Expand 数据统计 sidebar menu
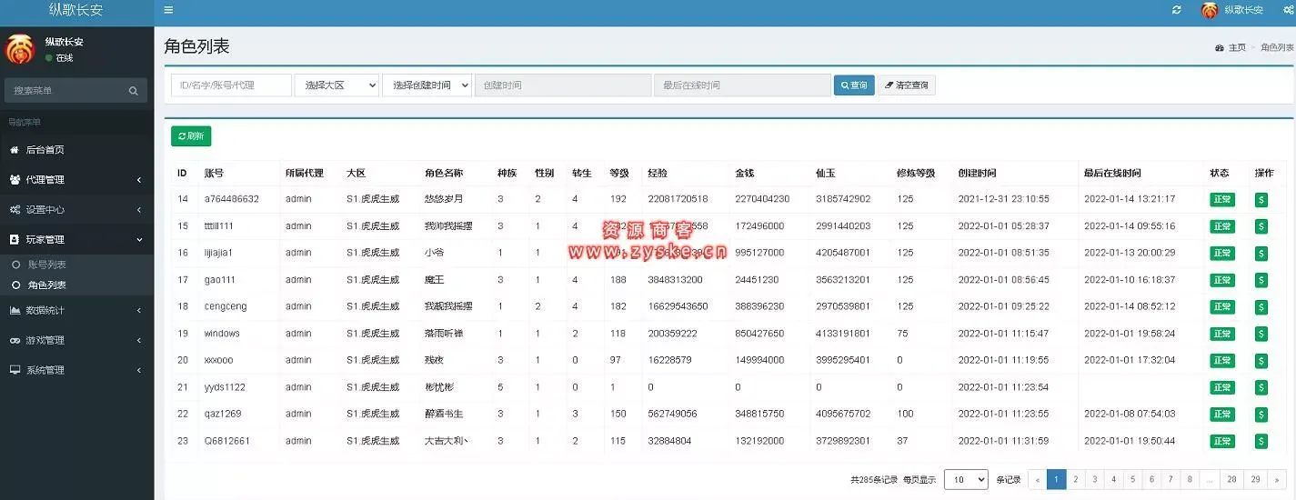The height and width of the screenshot is (500, 1296). pyautogui.click(x=76, y=310)
